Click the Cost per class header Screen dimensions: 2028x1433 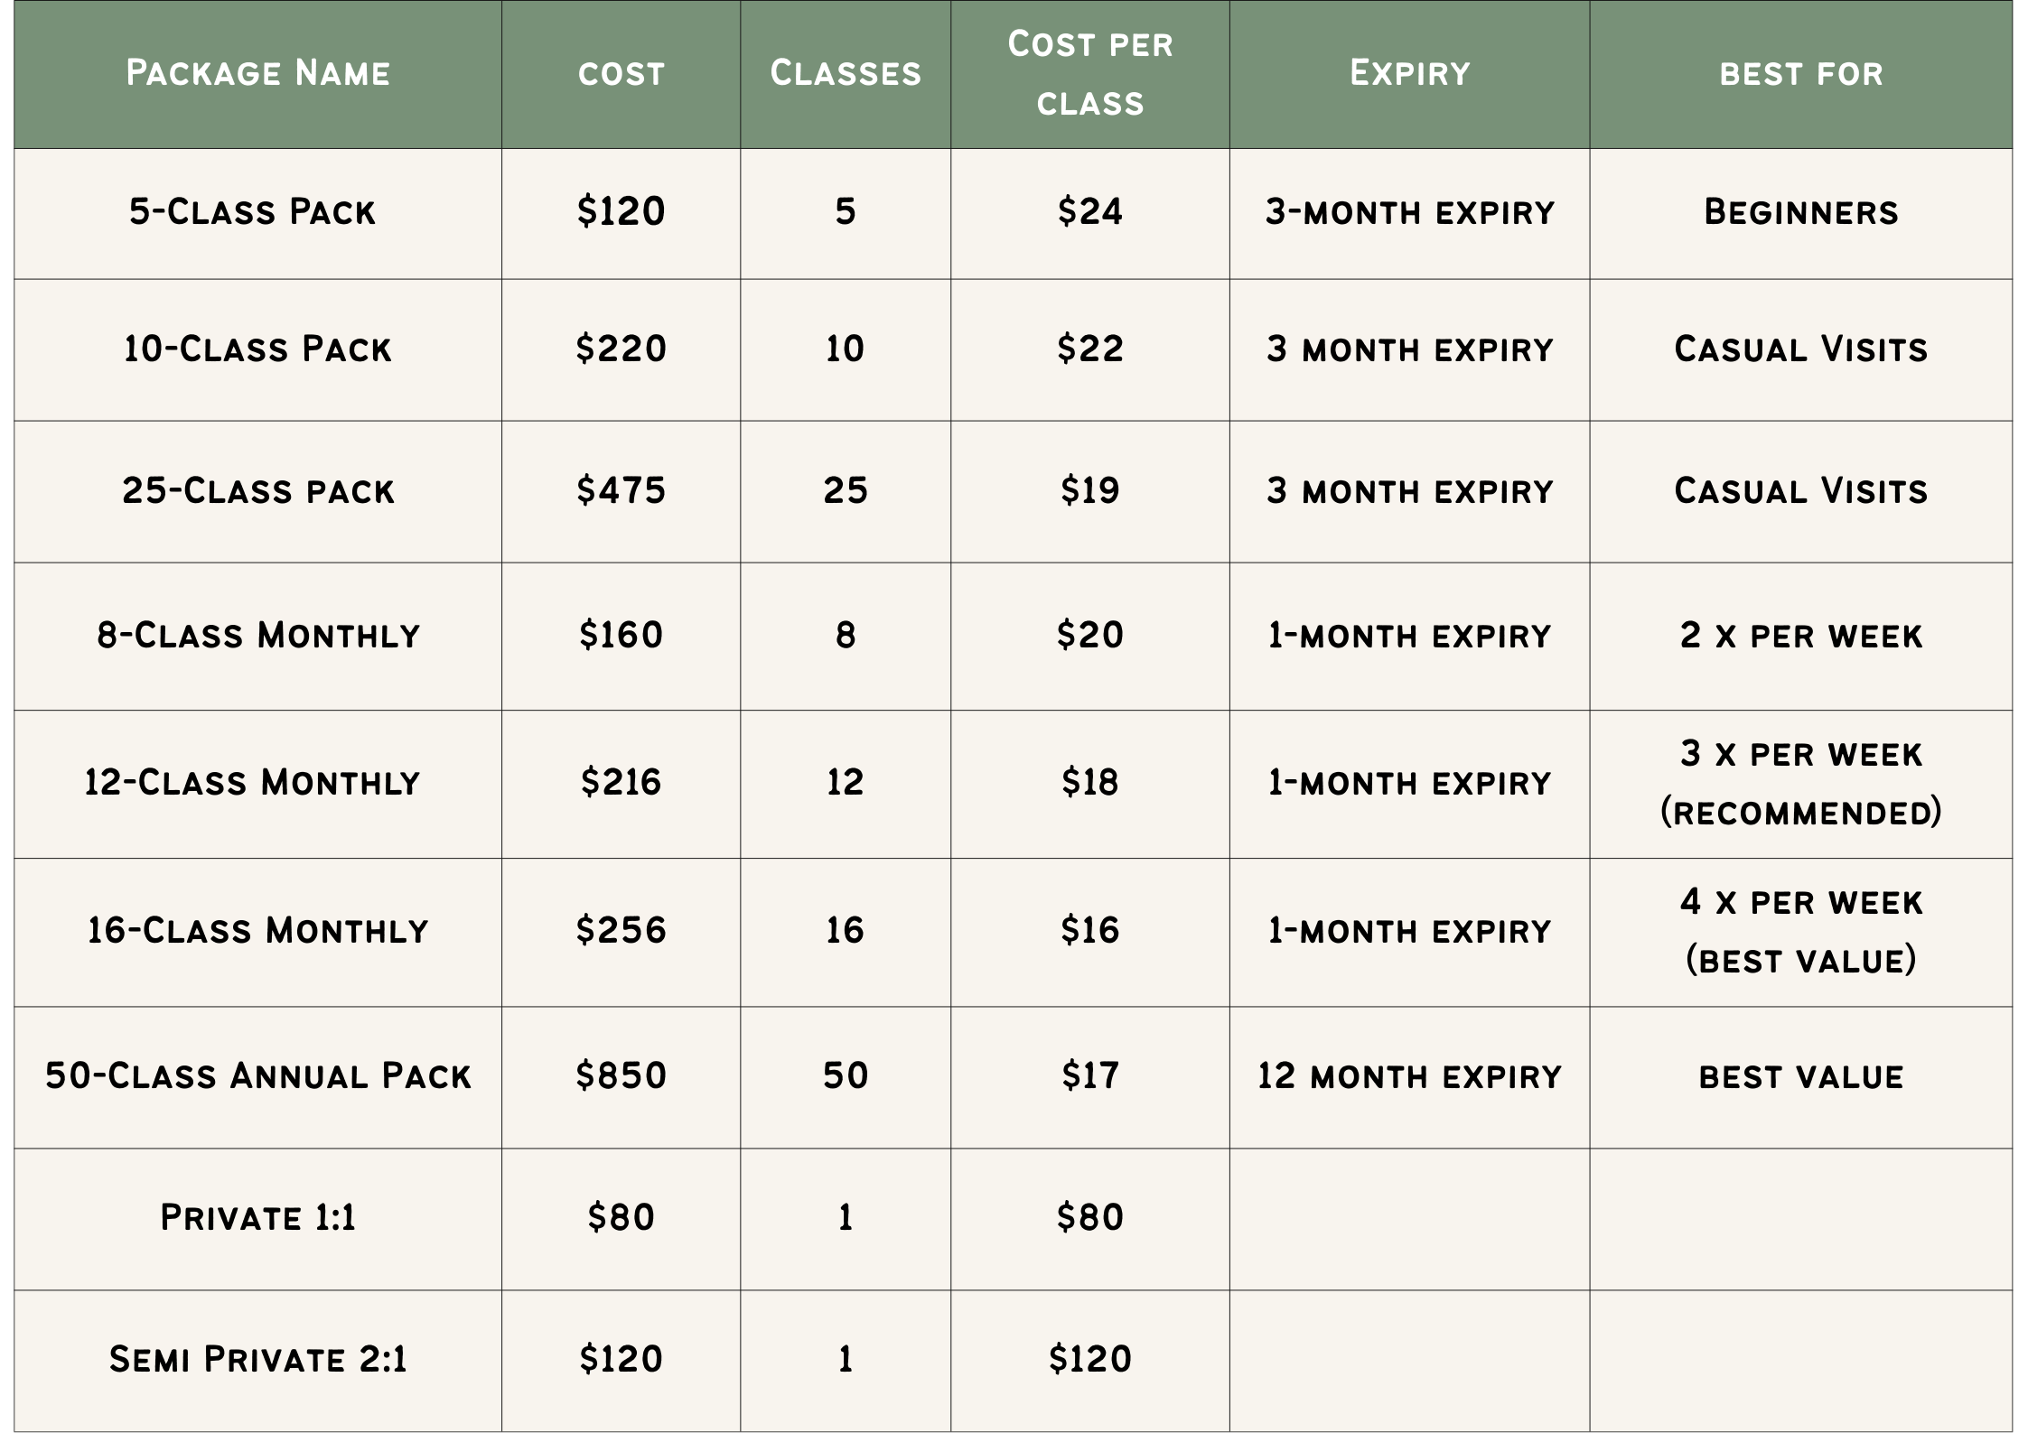[x=1089, y=73]
